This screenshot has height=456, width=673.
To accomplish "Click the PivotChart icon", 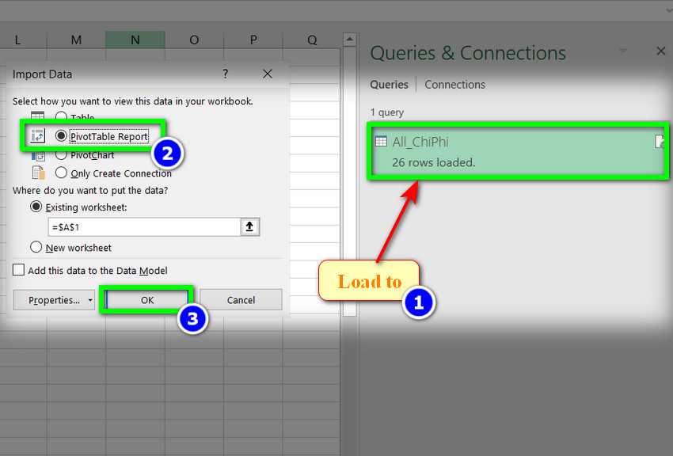I will coord(38,156).
